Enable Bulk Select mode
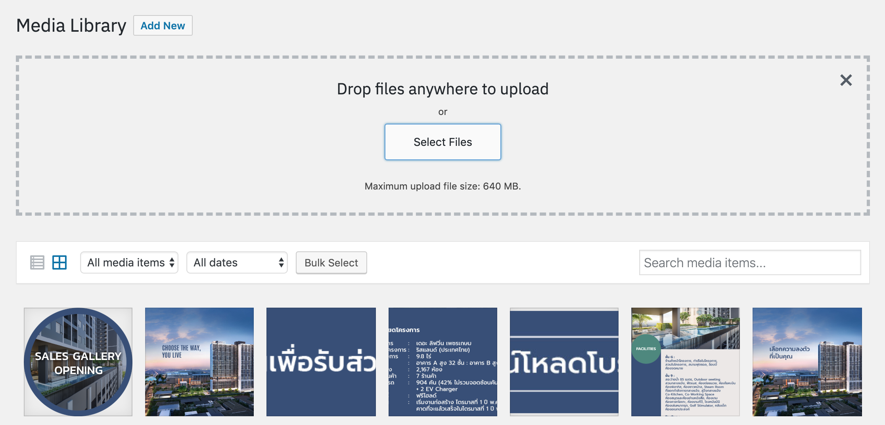The width and height of the screenshot is (885, 425). [331, 262]
